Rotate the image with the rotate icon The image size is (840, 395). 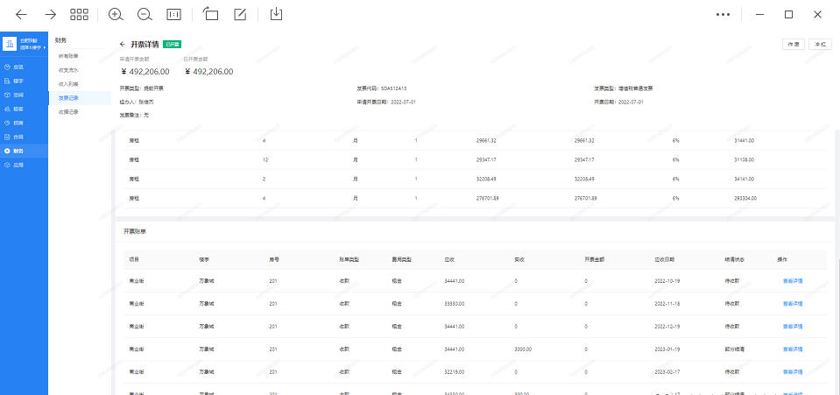(210, 14)
